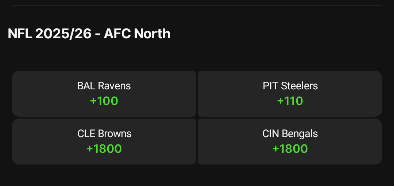Add Browns at +1800 to bet slip
This screenshot has width=394, height=186.
[104, 141]
